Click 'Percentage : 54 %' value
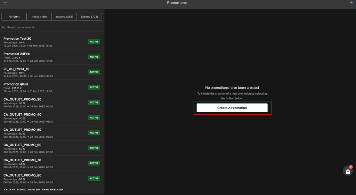Image resolution: width=356 pixels, height=195 pixels. tap(14, 164)
